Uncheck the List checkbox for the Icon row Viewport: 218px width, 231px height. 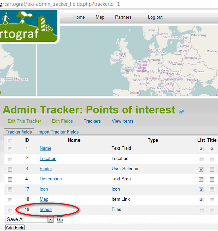(201, 190)
